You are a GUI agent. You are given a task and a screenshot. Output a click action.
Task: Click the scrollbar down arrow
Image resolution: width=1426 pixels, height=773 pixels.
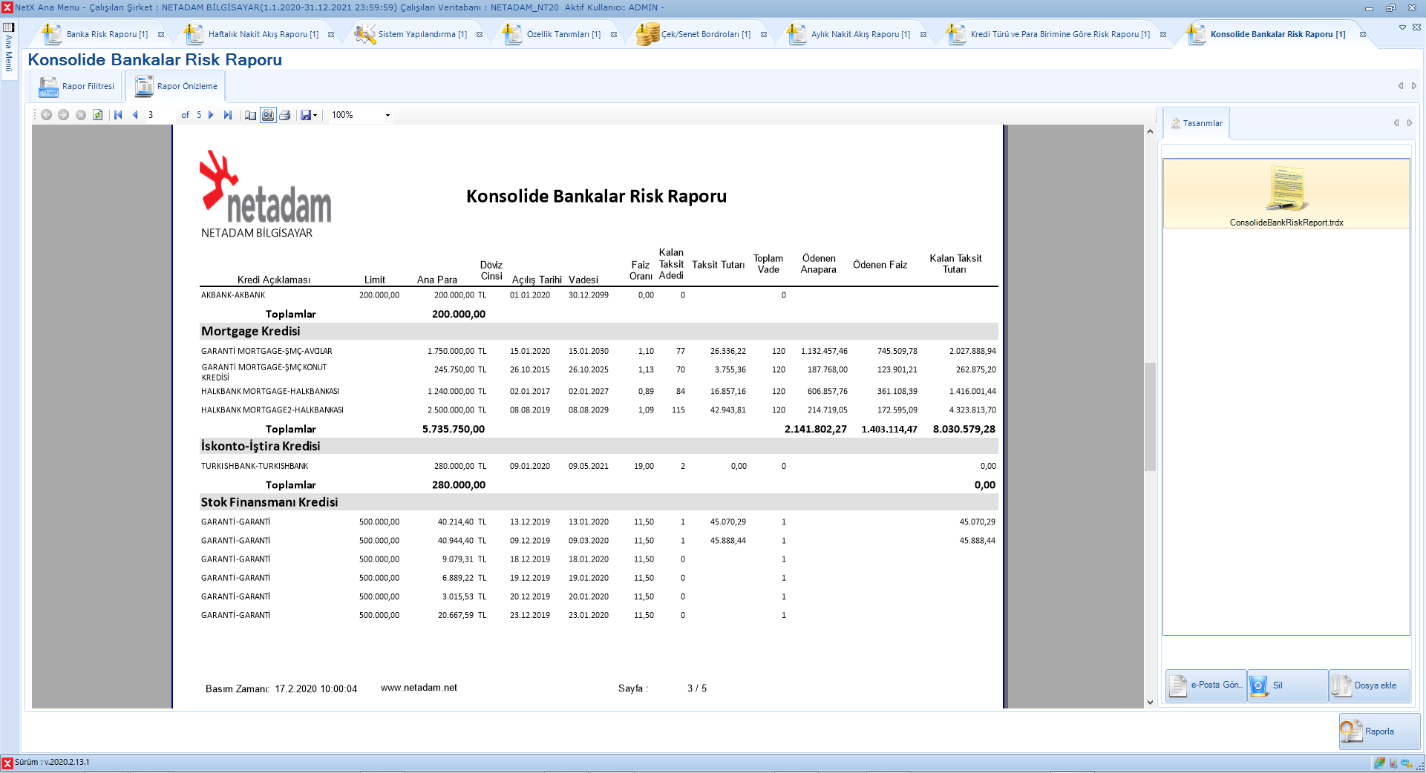(x=1150, y=703)
